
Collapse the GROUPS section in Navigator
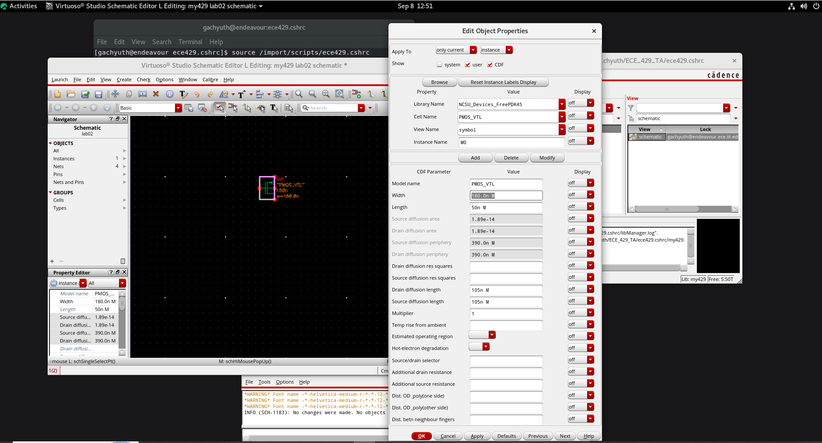(x=50, y=193)
